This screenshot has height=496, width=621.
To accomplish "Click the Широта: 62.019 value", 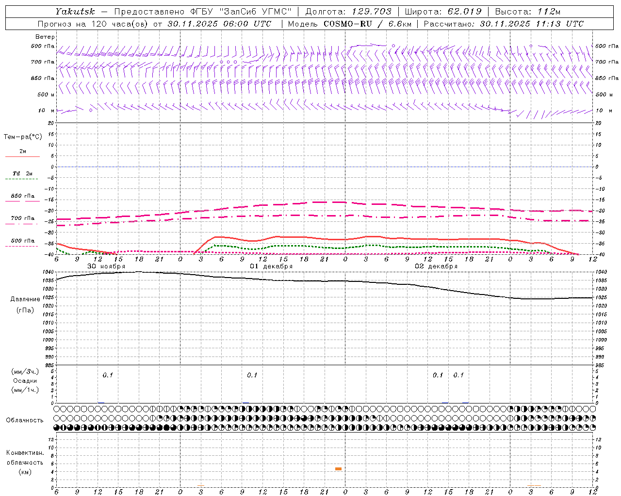I will tap(443, 12).
